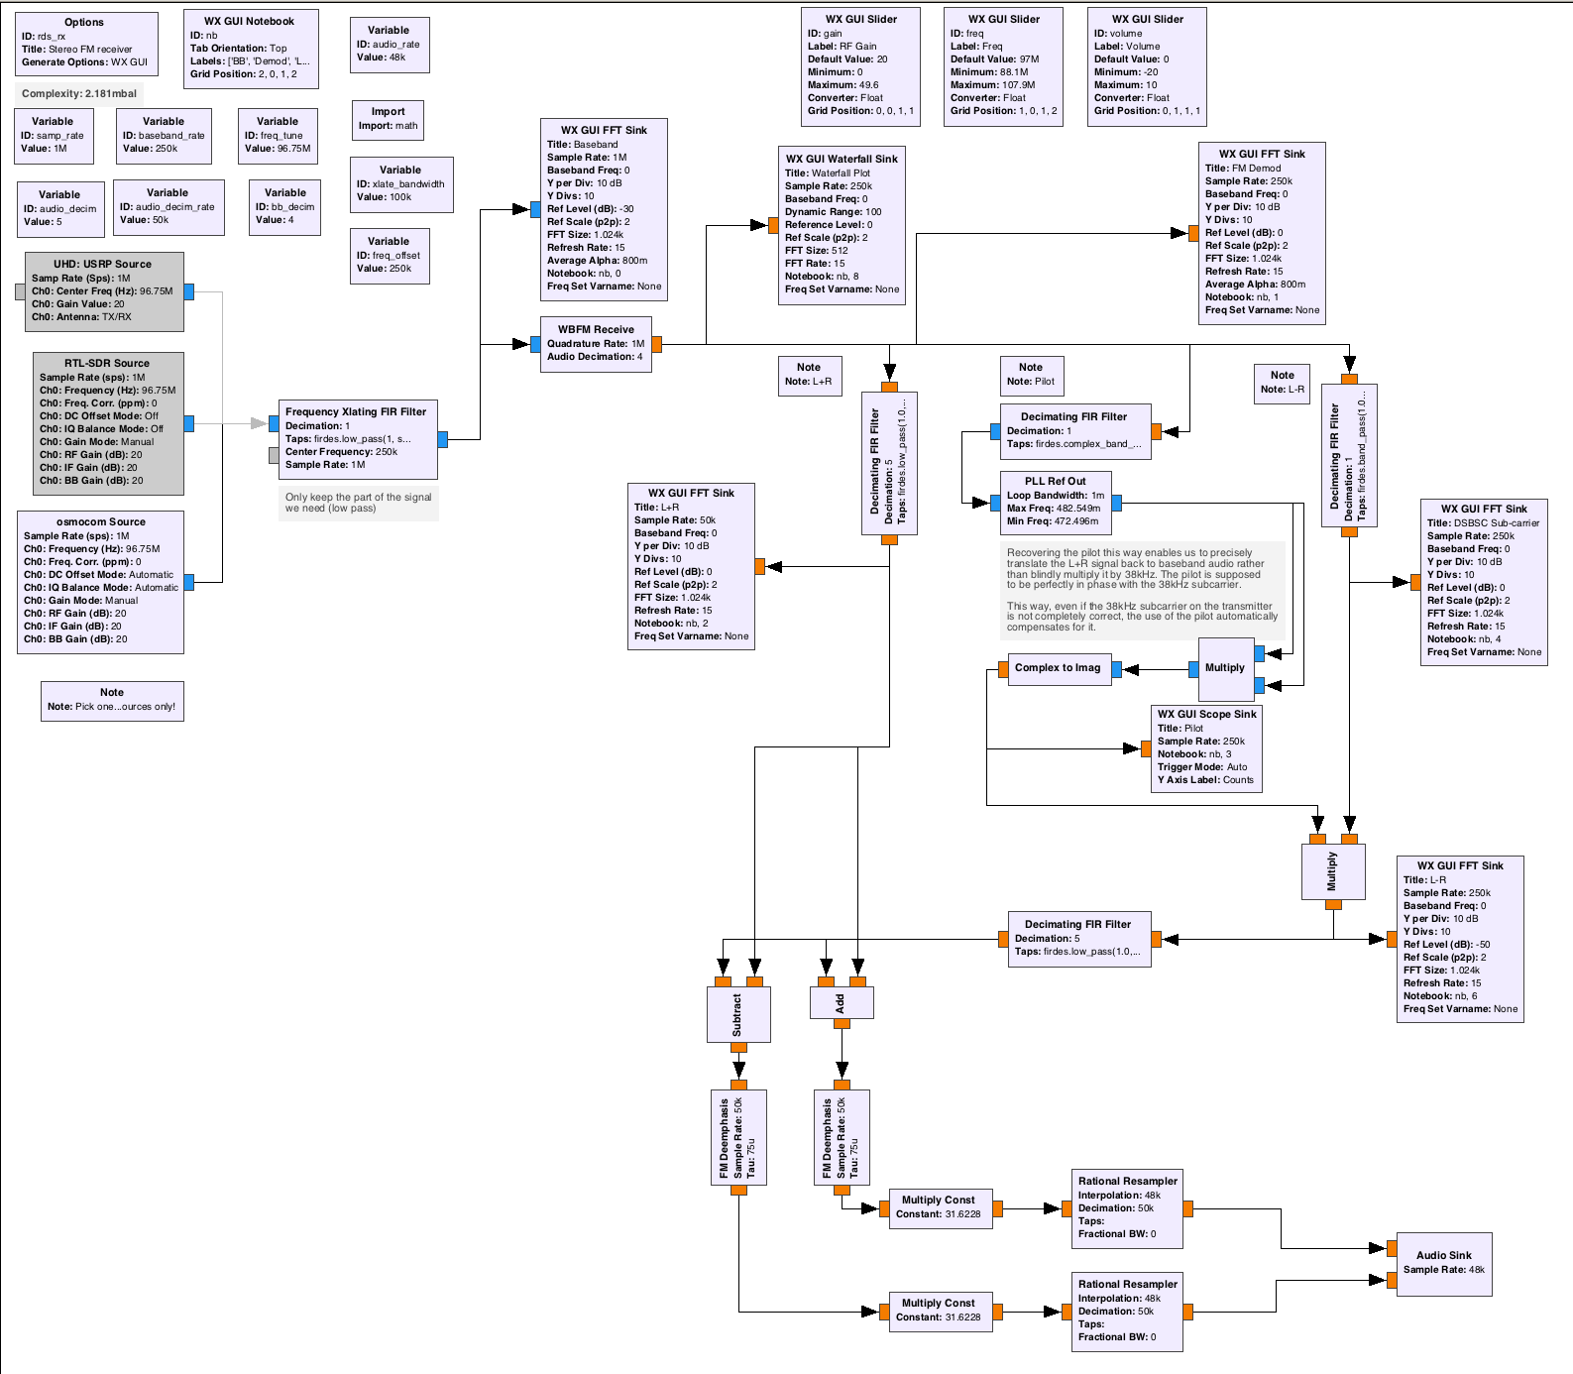Select the freq_tune Variable block
This screenshot has height=1374, width=1573.
coord(278,136)
